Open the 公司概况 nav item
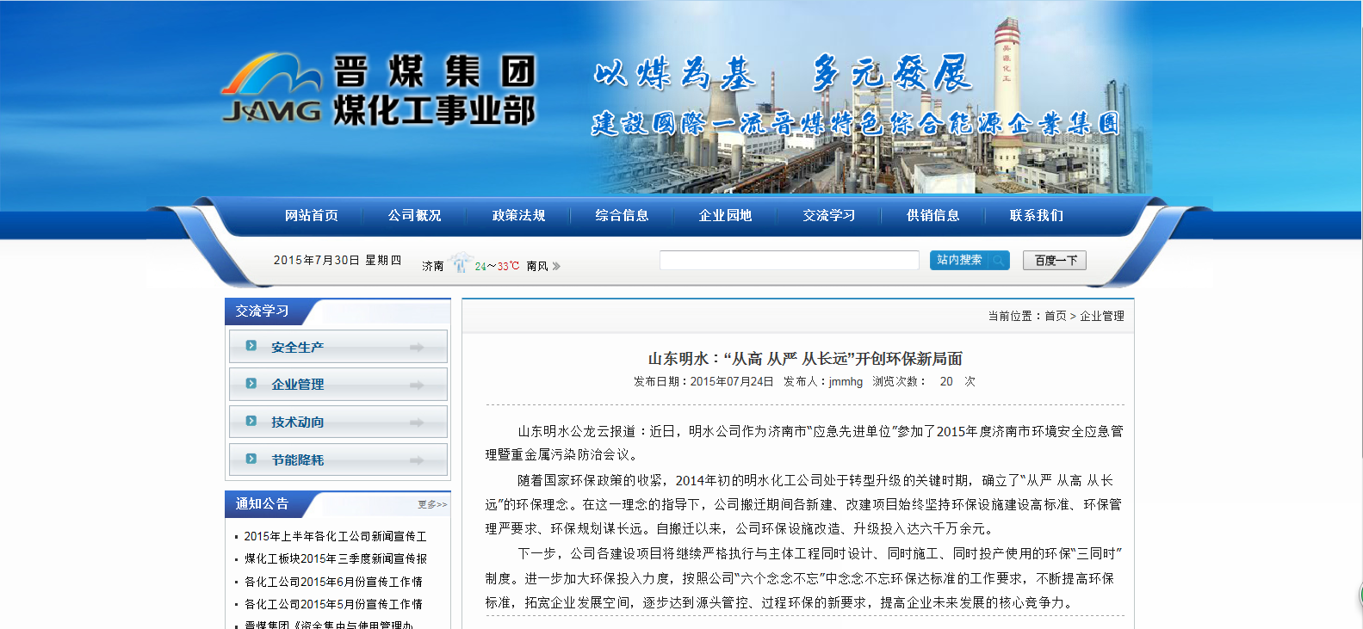Image resolution: width=1363 pixels, height=629 pixels. (414, 216)
